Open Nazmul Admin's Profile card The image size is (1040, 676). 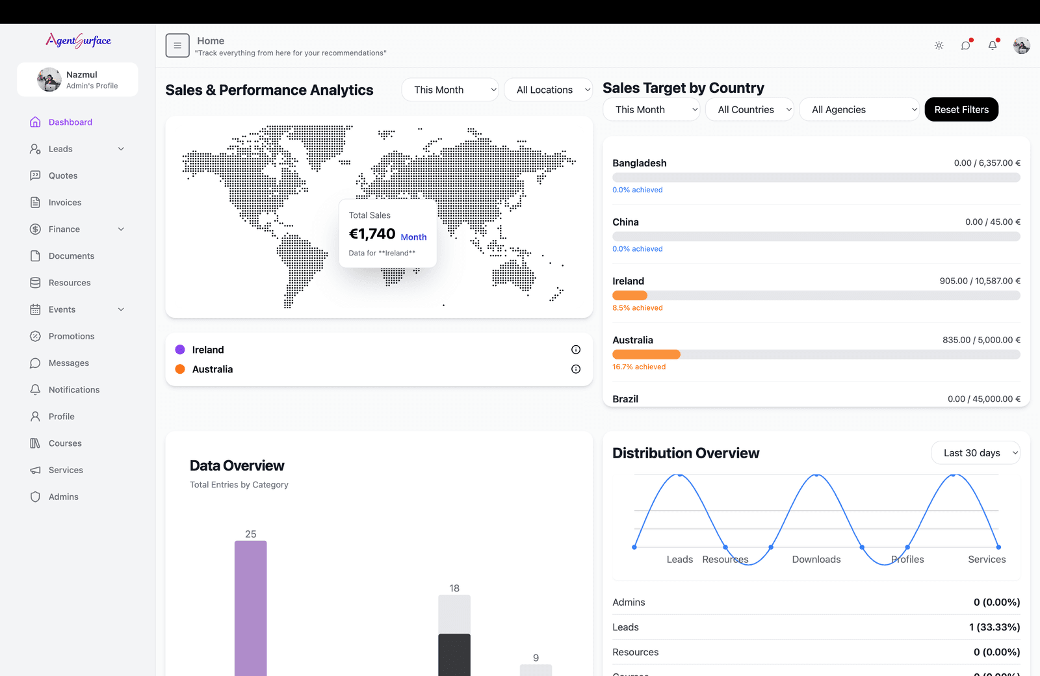(x=77, y=80)
